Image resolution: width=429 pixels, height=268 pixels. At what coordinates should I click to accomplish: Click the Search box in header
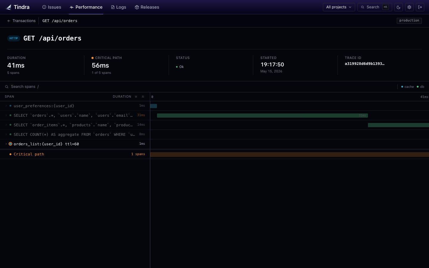(x=374, y=7)
